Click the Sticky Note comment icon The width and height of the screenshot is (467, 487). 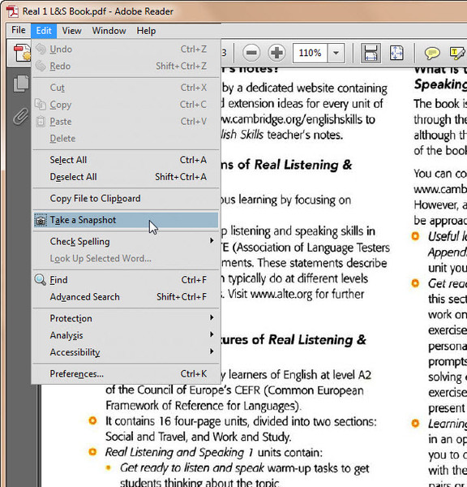point(432,53)
